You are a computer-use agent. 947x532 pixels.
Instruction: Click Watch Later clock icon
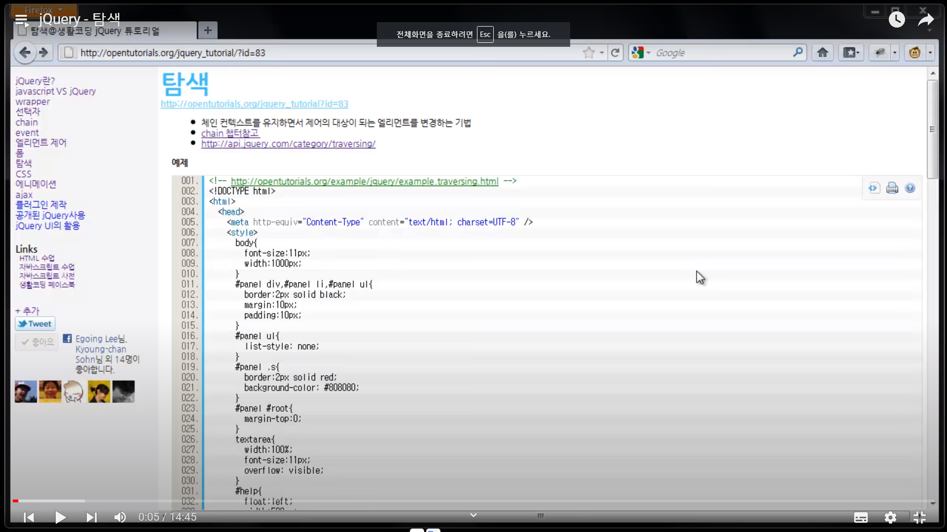[897, 20]
